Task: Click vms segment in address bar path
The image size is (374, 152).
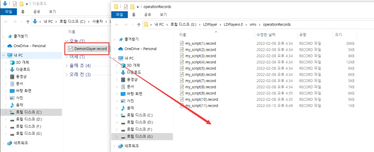Action: tap(253, 24)
